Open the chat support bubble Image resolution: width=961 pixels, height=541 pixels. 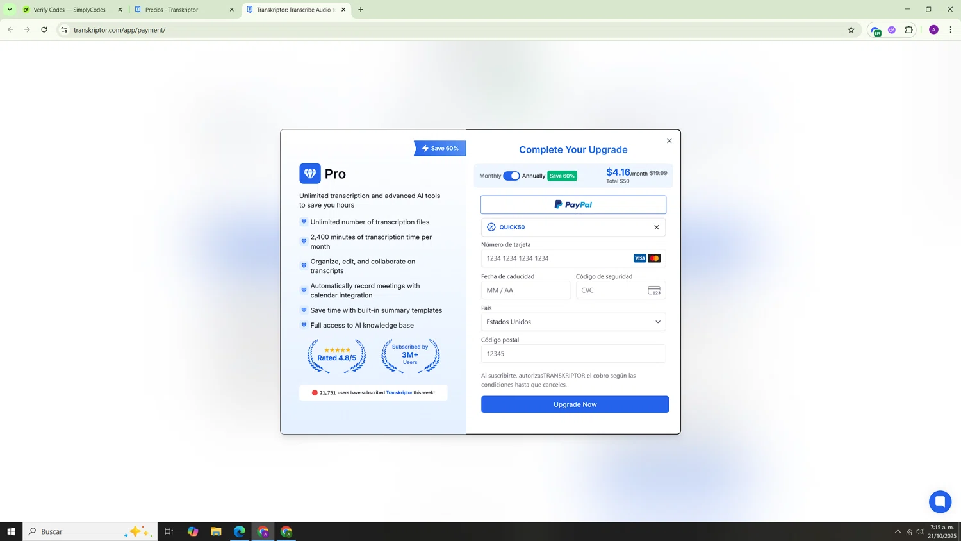(940, 502)
